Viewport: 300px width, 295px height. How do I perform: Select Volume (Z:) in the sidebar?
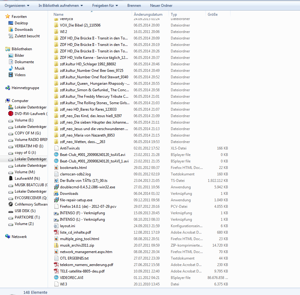tap(24, 224)
